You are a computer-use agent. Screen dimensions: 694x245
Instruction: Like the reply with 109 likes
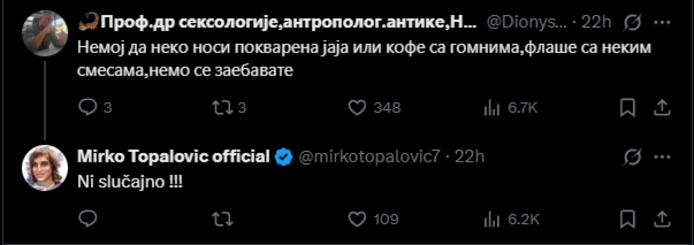[x=359, y=218]
